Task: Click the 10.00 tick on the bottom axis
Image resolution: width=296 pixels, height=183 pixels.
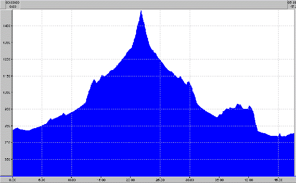Action: coord(71,180)
